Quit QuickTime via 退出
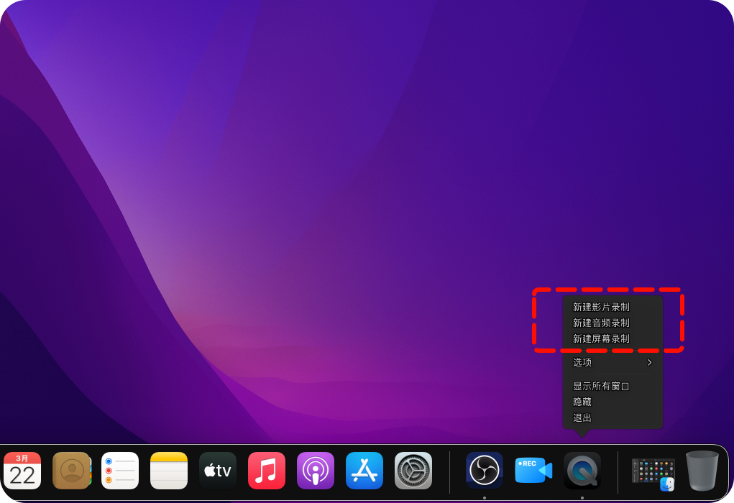The image size is (734, 503). (582, 417)
